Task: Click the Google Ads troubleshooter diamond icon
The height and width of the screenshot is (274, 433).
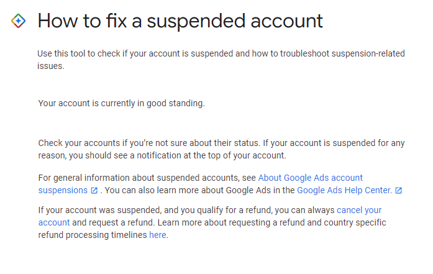Action: (x=19, y=21)
